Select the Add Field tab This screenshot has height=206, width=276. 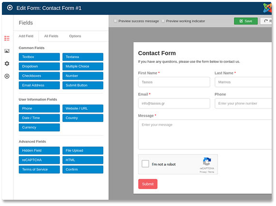pyautogui.click(x=26, y=36)
